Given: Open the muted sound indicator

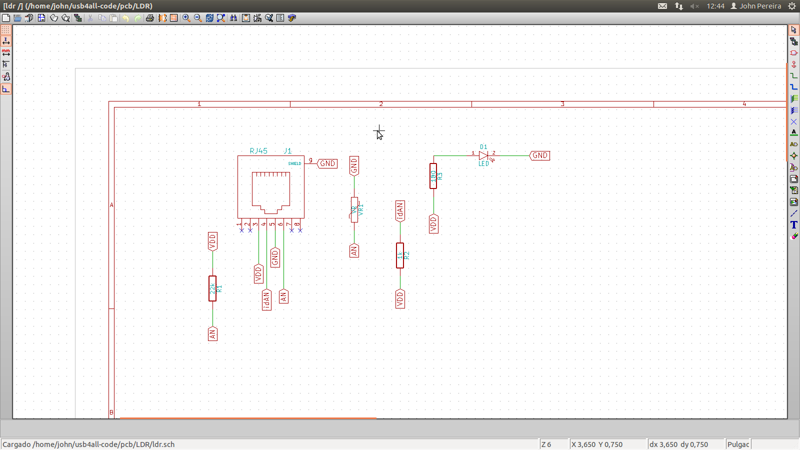Looking at the screenshot, I should [694, 6].
